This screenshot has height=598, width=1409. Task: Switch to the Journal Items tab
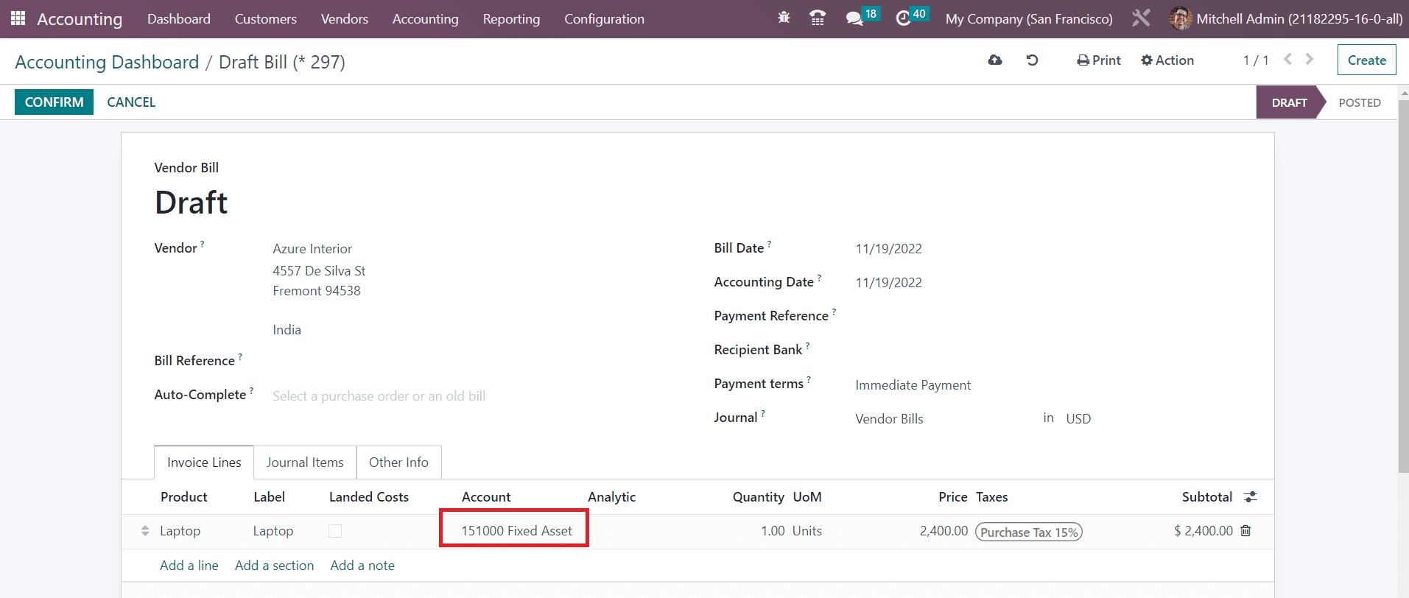(305, 462)
